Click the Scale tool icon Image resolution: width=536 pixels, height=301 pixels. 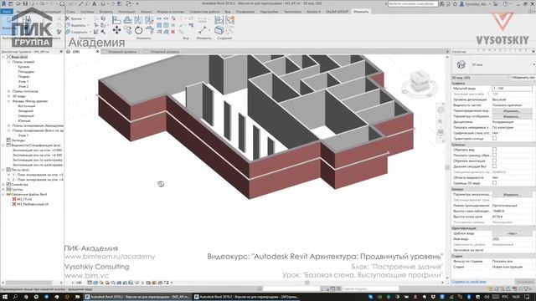coord(166,25)
